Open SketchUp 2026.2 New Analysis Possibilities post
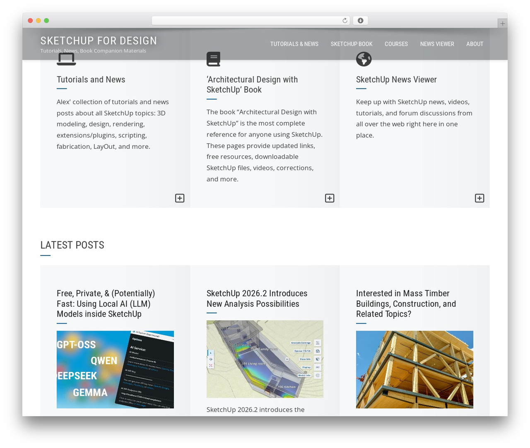Image resolution: width=530 pixels, height=448 pixels. click(x=257, y=298)
